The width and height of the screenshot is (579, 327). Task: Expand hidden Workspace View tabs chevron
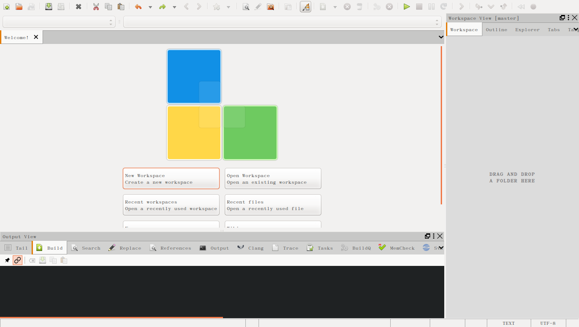pos(575,29)
